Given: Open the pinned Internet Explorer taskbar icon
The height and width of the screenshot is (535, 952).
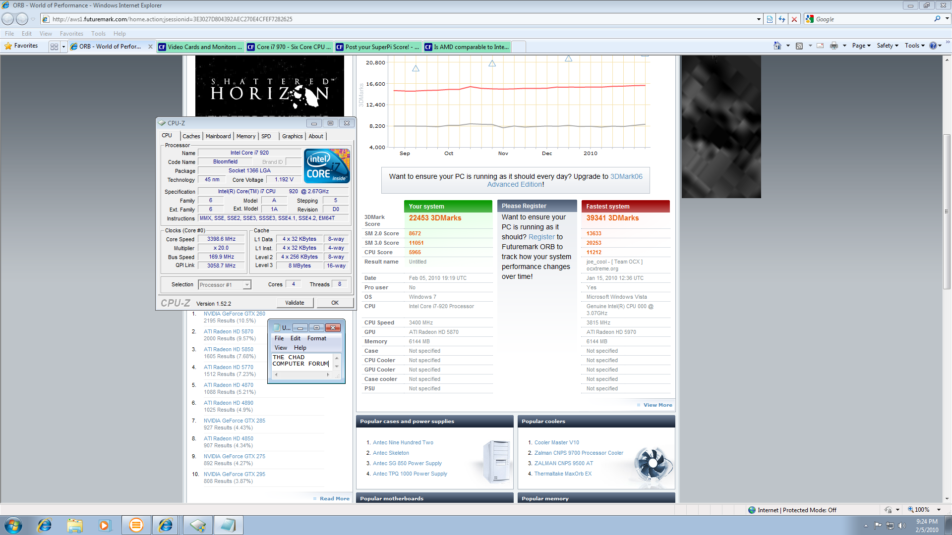Looking at the screenshot, I should (44, 525).
